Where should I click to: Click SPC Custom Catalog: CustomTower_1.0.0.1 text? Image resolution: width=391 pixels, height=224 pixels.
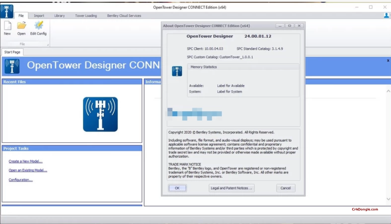pos(220,57)
